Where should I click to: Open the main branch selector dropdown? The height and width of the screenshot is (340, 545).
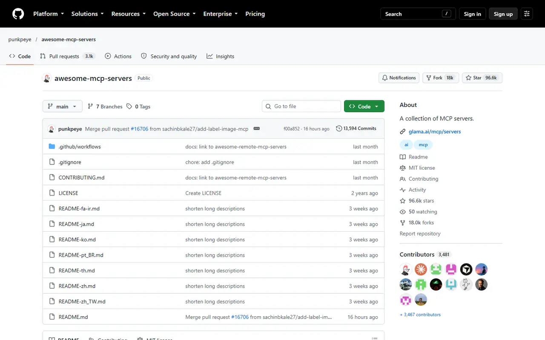63,106
